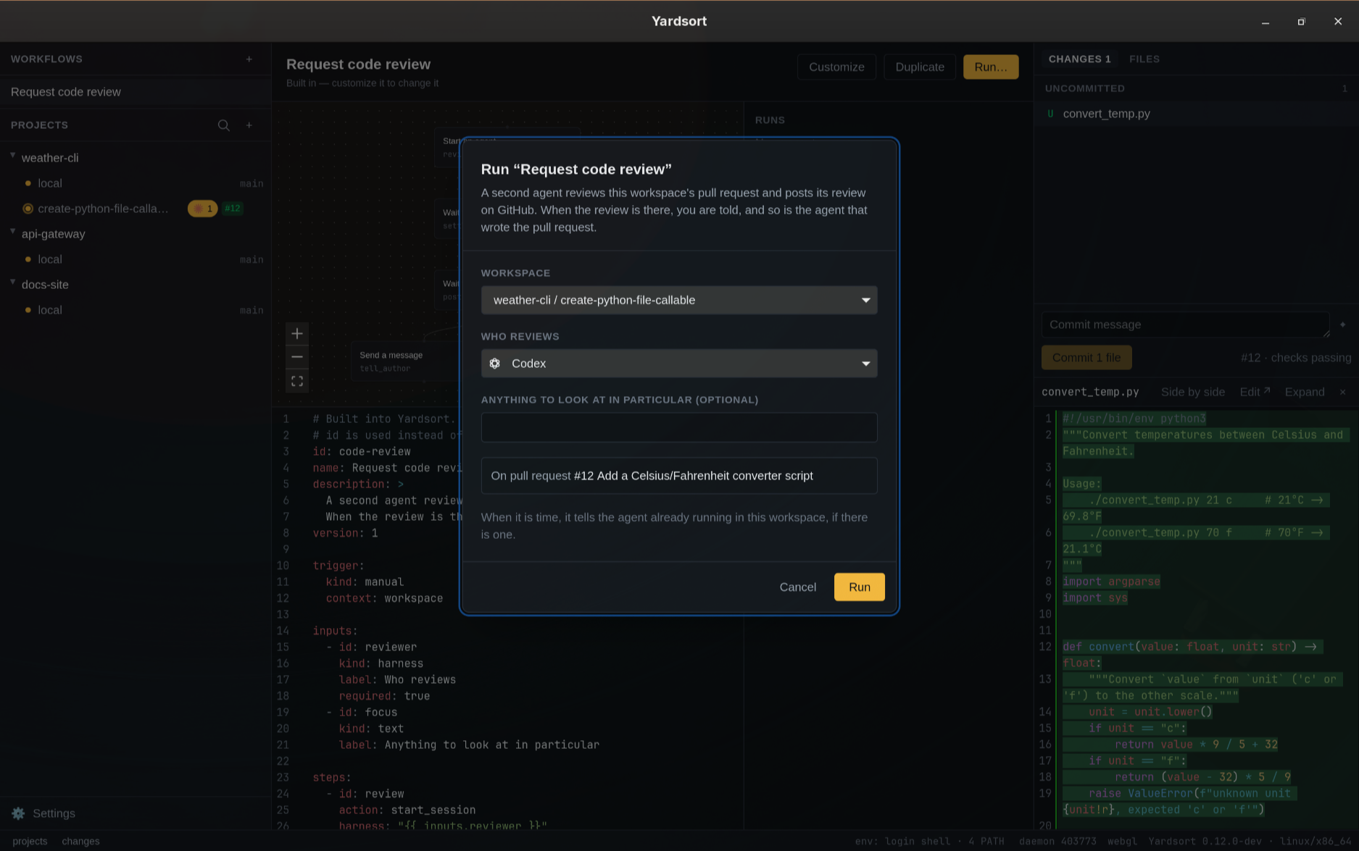Screen dimensions: 1359x851
Task: Fit the workflow canvas to screen
Action: coord(297,381)
